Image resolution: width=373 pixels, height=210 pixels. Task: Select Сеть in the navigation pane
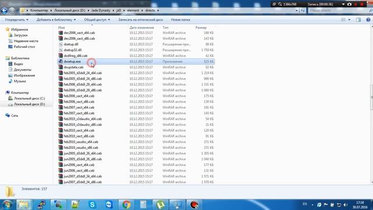click(15, 116)
